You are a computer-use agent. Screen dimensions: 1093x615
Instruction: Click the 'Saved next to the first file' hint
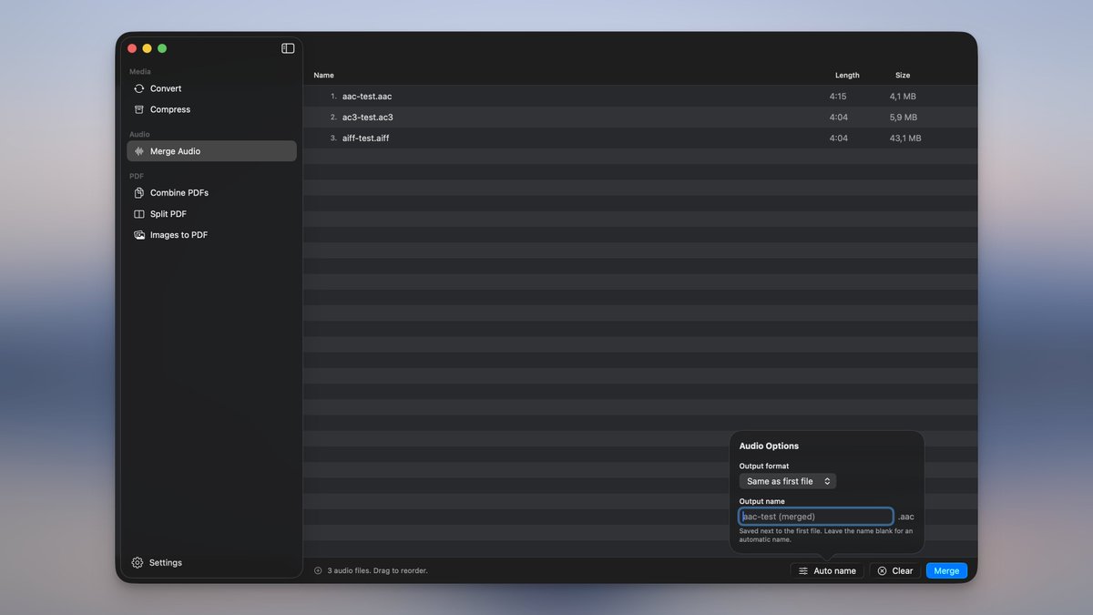tap(825, 535)
